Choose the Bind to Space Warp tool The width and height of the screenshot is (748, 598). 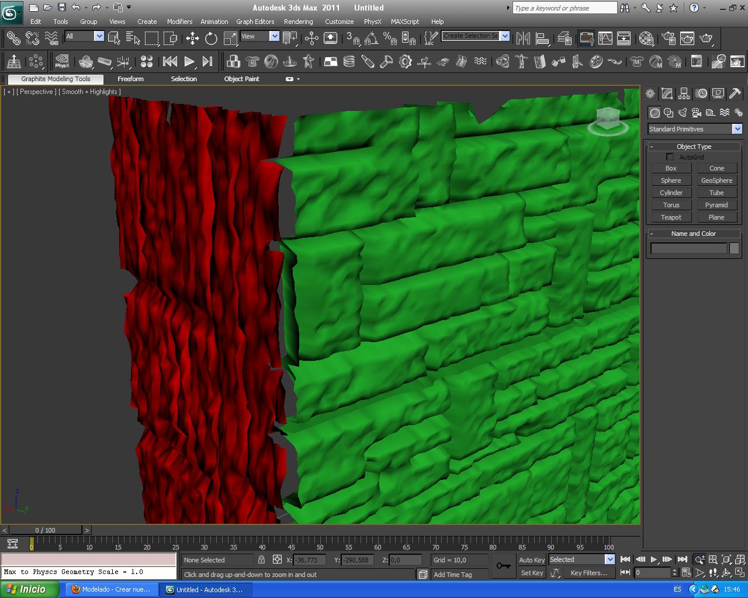51,39
